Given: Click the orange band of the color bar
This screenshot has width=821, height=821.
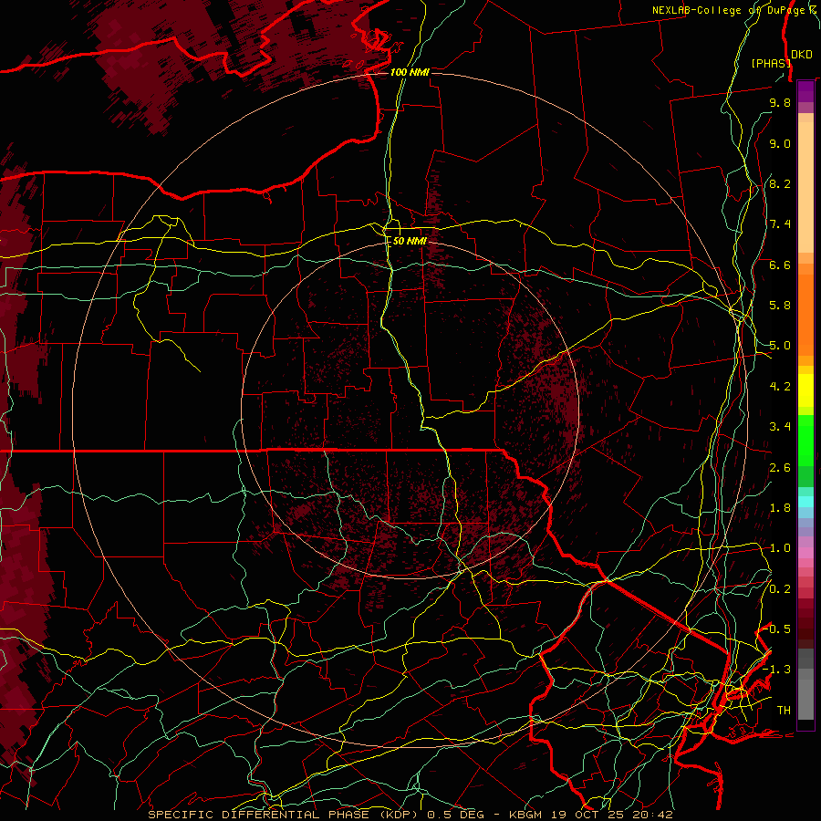Looking at the screenshot, I should tap(805, 314).
